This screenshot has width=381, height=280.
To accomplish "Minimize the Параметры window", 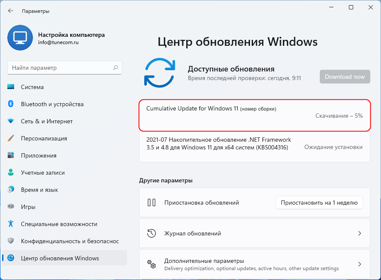I will point(331,7).
